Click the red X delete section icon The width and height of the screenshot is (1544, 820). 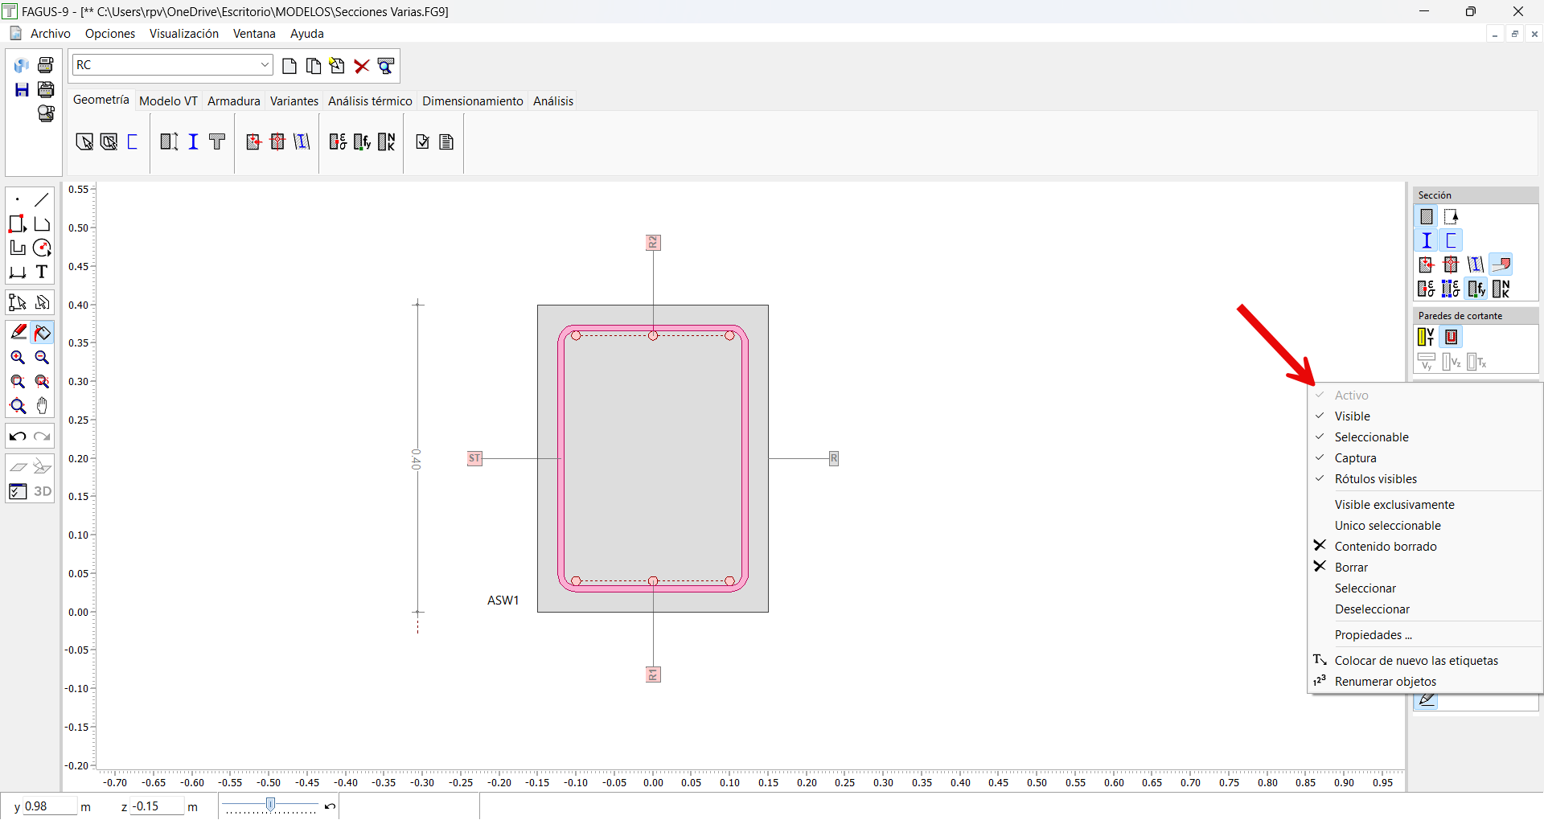coord(362,66)
